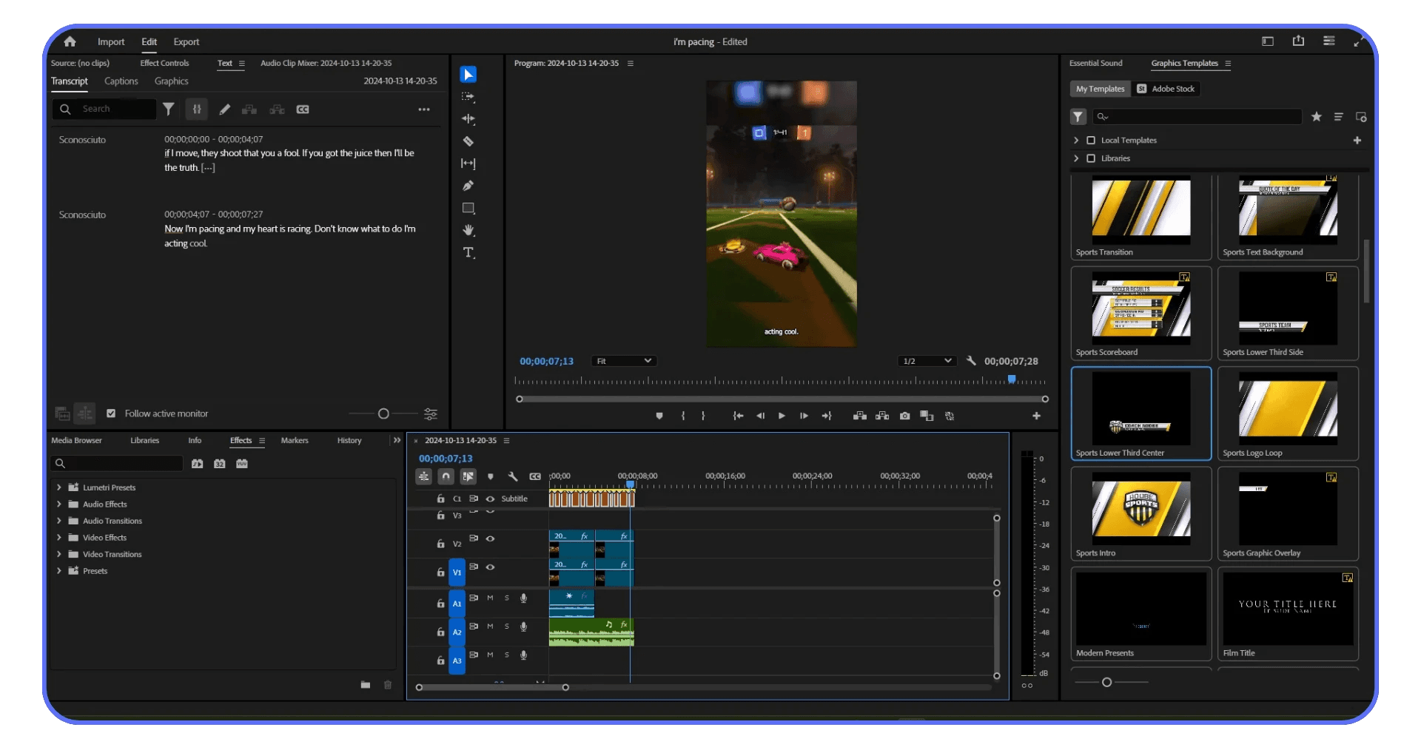Mute the A2 audio track

point(490,626)
